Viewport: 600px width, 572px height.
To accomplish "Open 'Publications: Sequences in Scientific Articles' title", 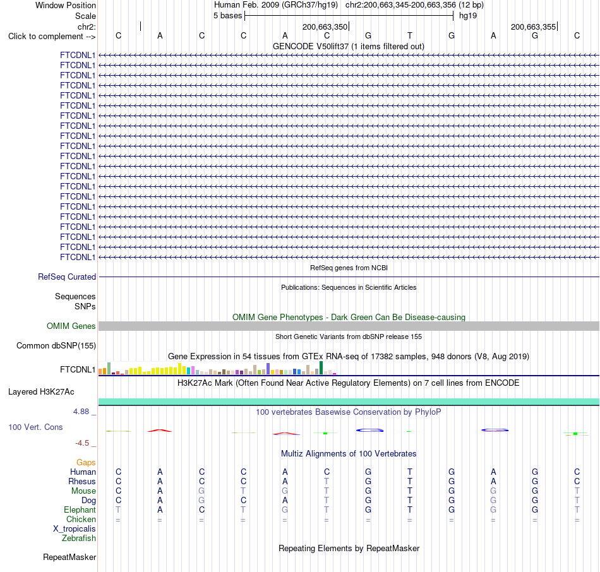I will pos(349,287).
